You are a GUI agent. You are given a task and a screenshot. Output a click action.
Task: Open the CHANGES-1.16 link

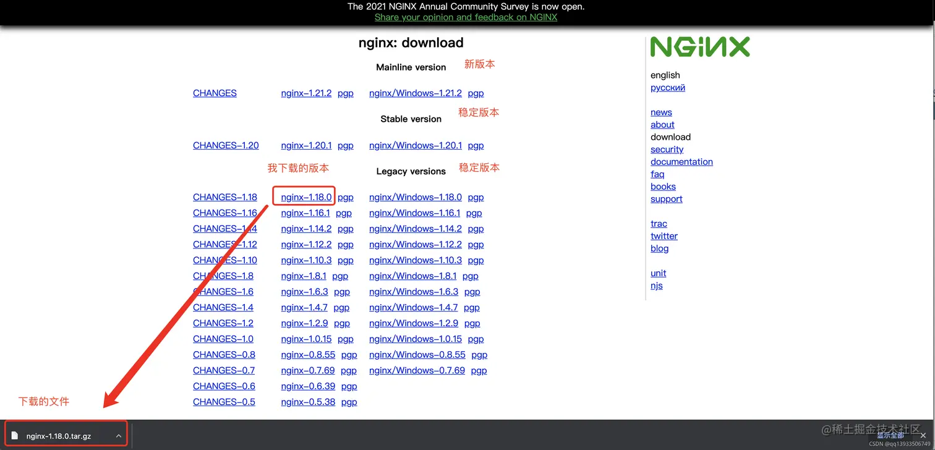tap(225, 213)
